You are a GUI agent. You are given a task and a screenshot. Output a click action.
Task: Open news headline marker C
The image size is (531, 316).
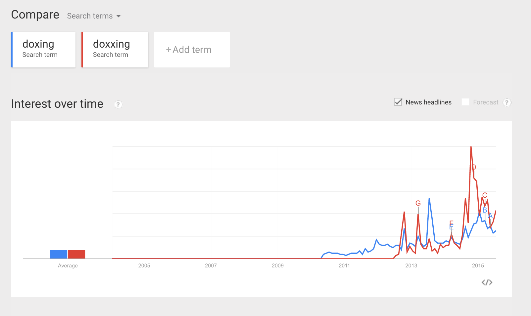point(485,195)
